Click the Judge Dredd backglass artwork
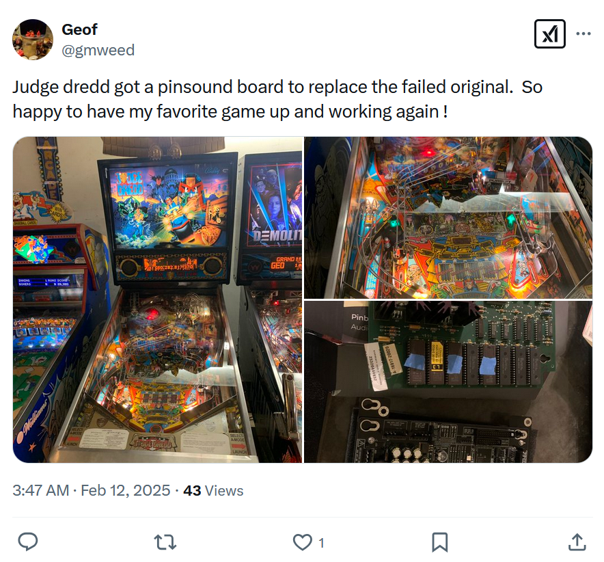 point(168,206)
